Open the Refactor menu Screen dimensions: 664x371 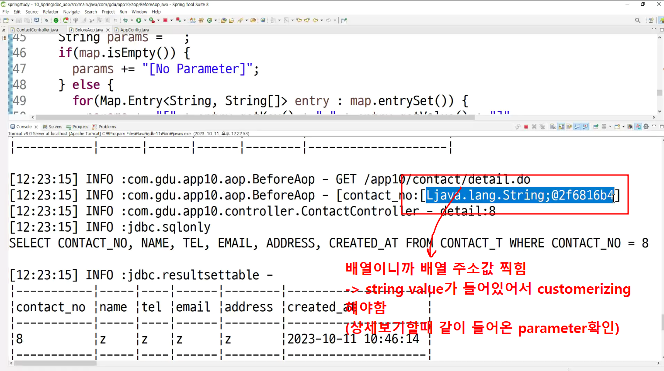(x=51, y=12)
